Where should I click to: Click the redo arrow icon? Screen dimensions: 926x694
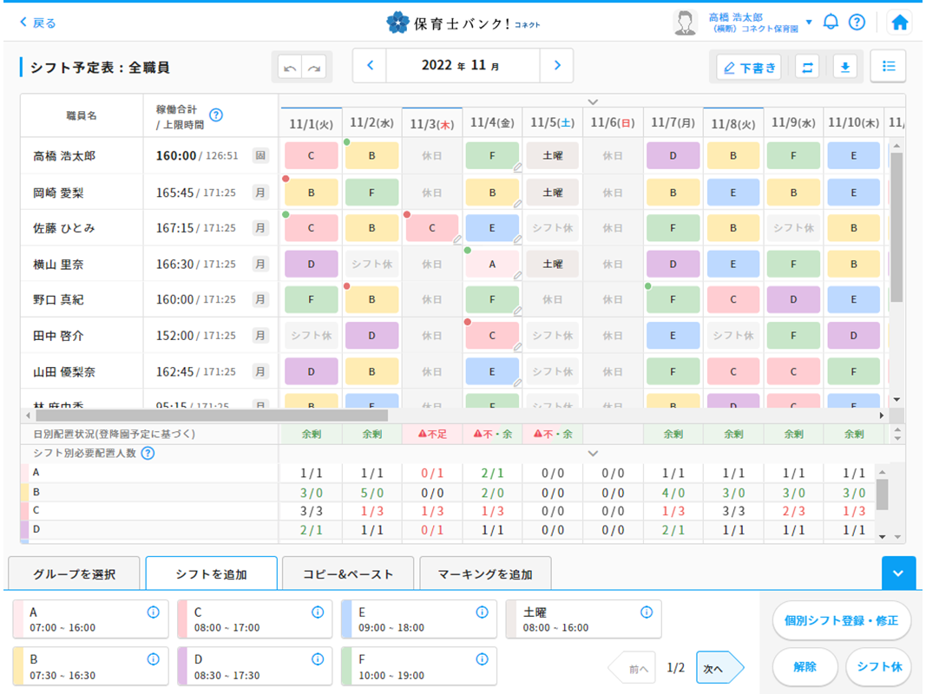tap(314, 67)
